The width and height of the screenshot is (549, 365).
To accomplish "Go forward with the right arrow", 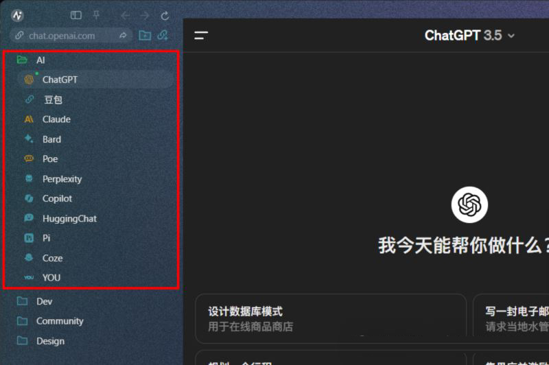I will click(145, 15).
